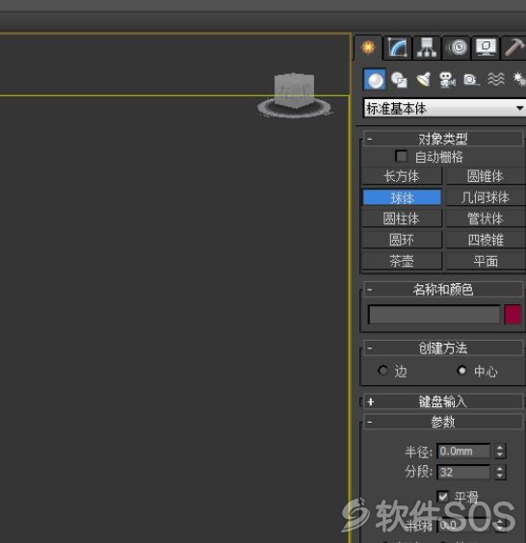Select the 边 creation method radio
The width and height of the screenshot is (526, 543).
382,371
